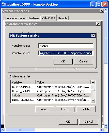Delete the selected system variable
Viewport: 109px width, 133px height.
point(86,109)
